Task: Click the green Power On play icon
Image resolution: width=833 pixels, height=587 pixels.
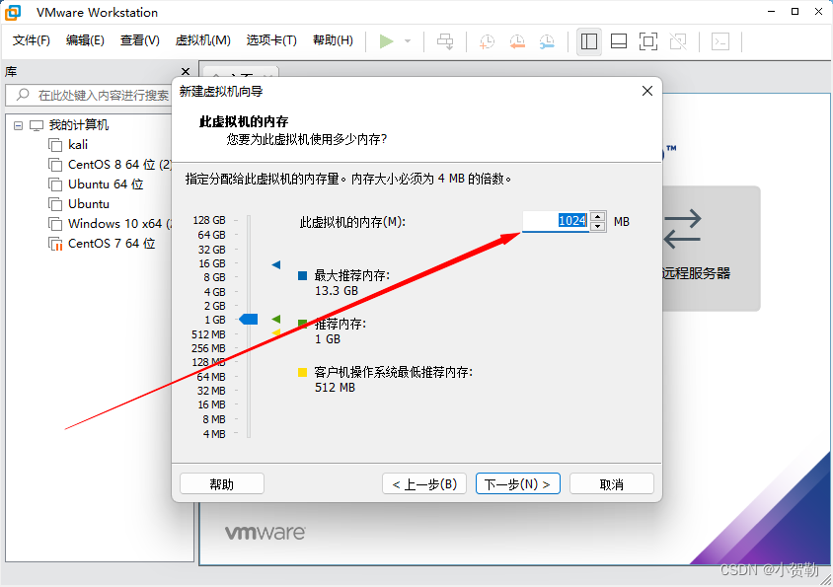Action: (386, 41)
